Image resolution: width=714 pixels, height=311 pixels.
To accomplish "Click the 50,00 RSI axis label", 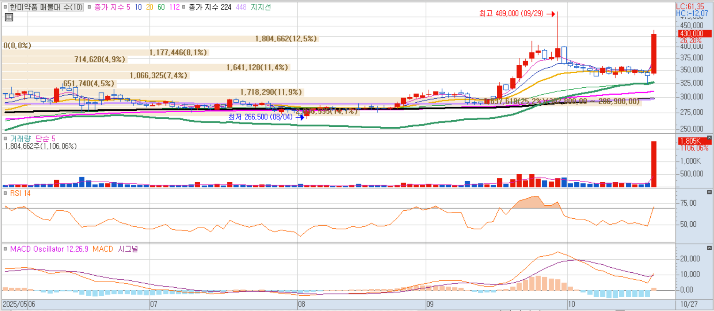I will click(688, 224).
